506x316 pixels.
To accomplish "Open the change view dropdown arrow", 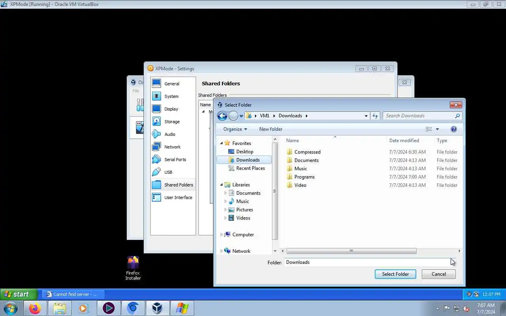I will click(x=437, y=129).
